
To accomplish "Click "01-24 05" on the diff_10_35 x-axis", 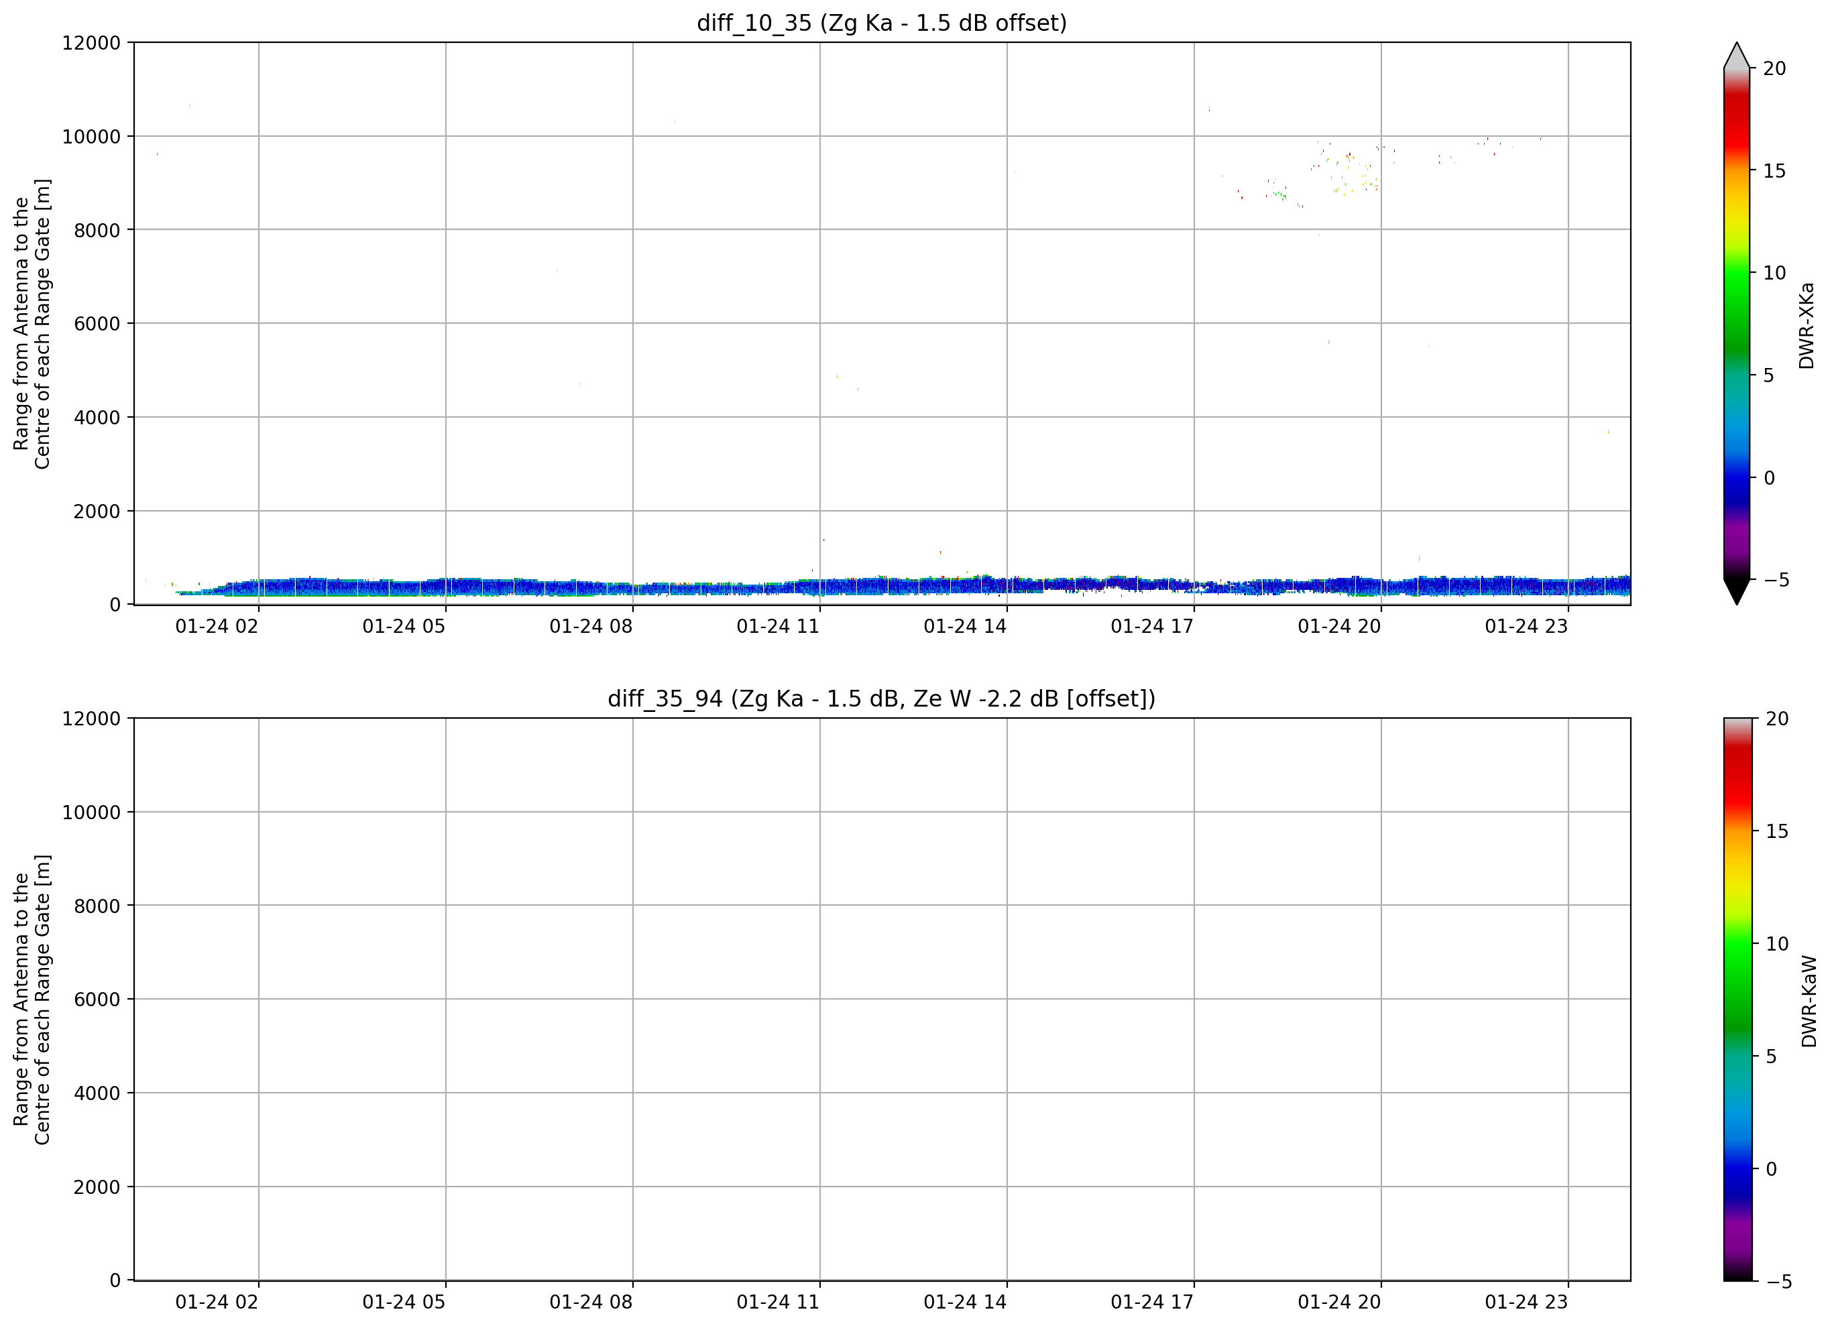I will point(404,627).
